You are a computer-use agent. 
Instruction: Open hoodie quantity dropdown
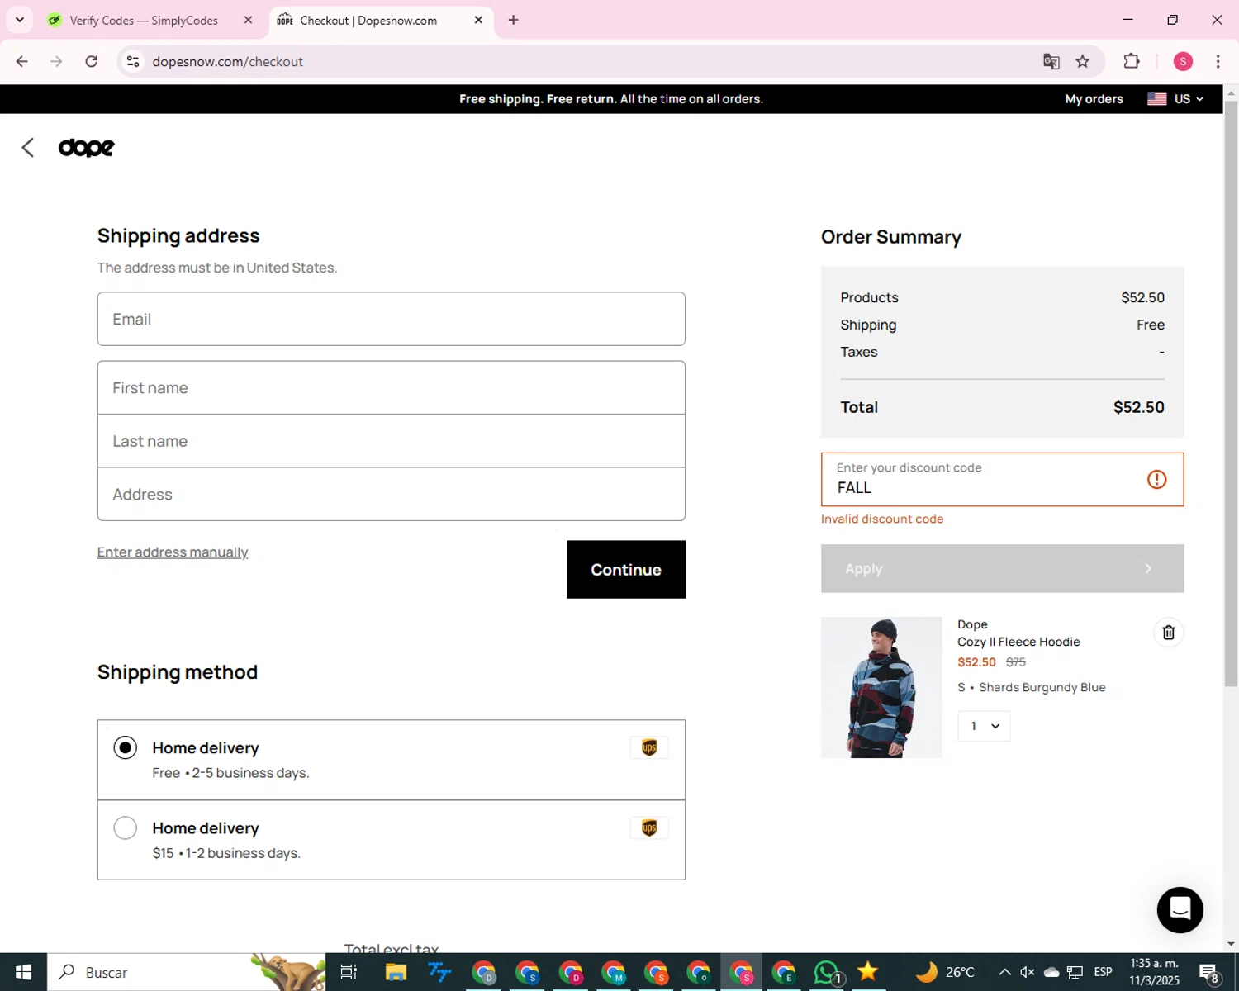[x=984, y=726]
